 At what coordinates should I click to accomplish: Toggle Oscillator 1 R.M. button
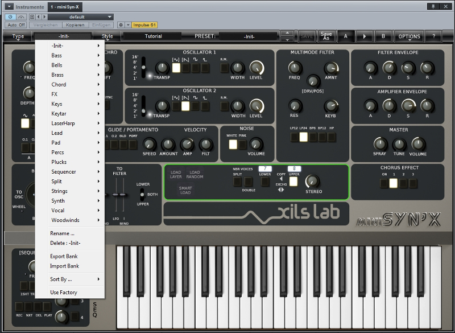point(224,68)
